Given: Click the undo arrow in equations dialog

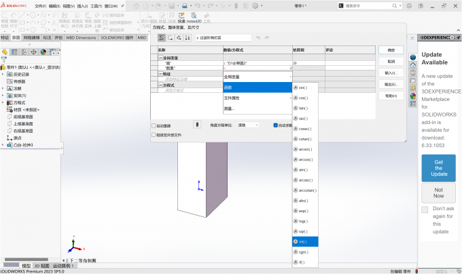Looking at the screenshot, I should click(x=258, y=37).
